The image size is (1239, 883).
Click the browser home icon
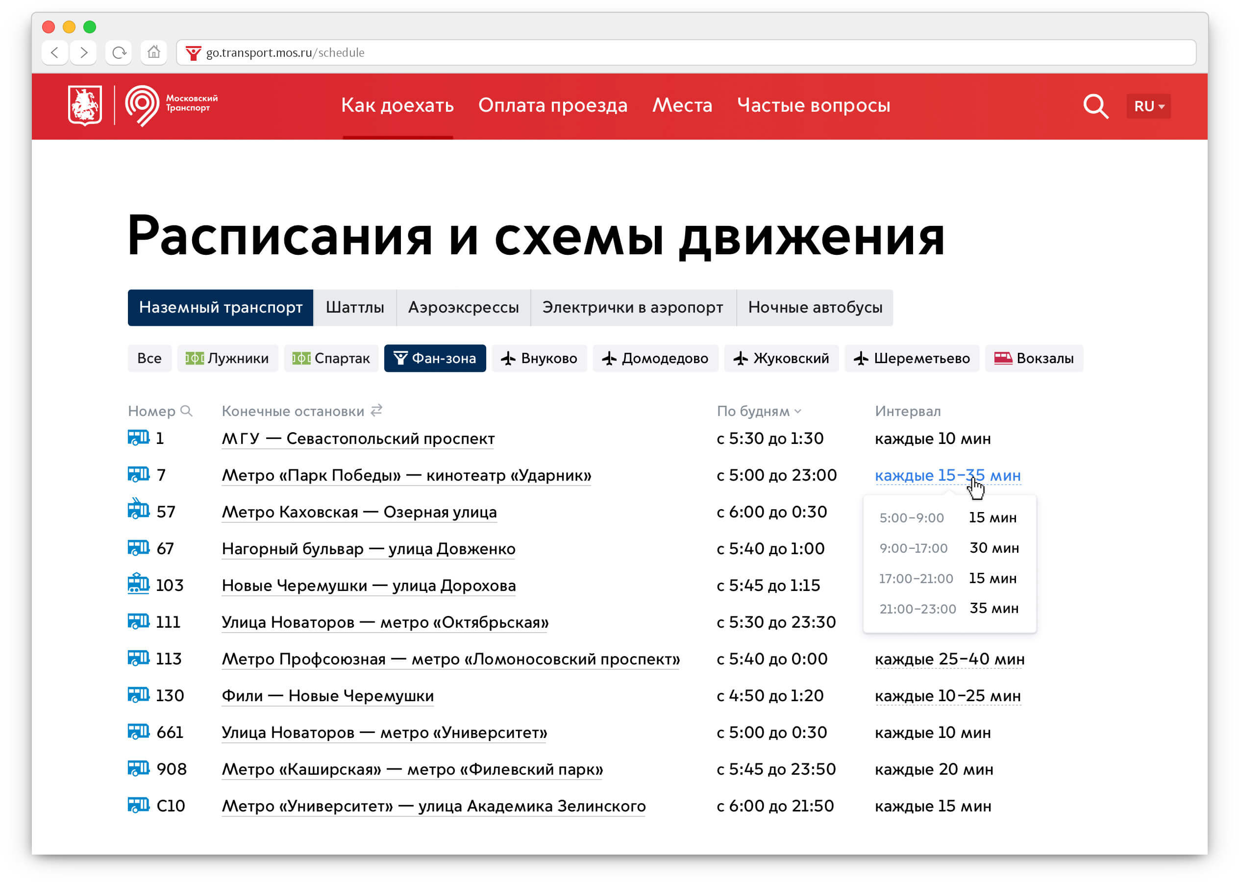pyautogui.click(x=154, y=53)
